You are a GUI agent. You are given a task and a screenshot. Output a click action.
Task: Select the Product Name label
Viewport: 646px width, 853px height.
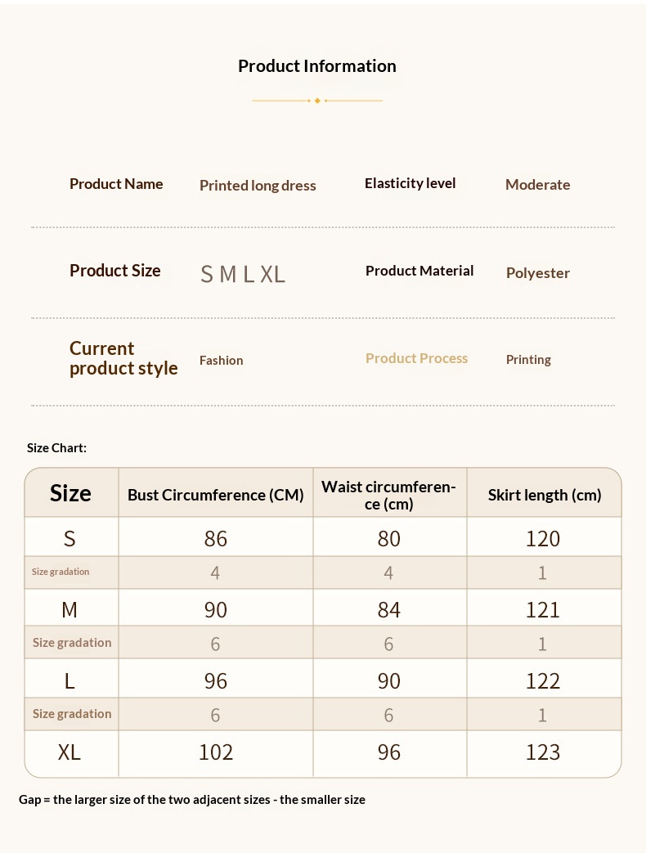(x=116, y=184)
